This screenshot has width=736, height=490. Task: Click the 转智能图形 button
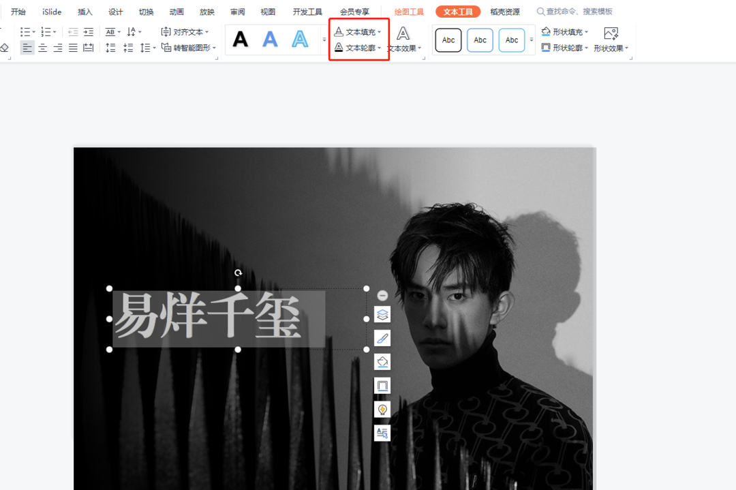tap(189, 48)
